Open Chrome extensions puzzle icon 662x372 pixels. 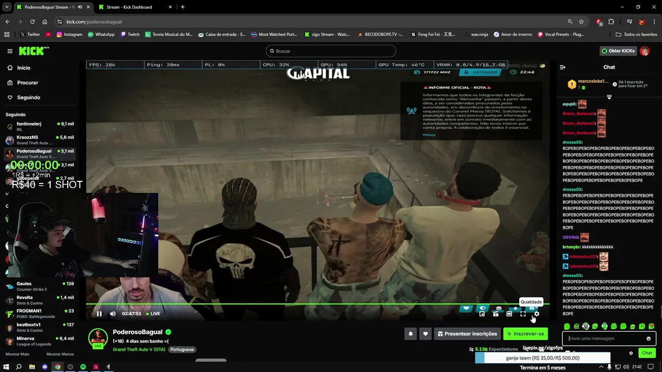[x=611, y=22]
